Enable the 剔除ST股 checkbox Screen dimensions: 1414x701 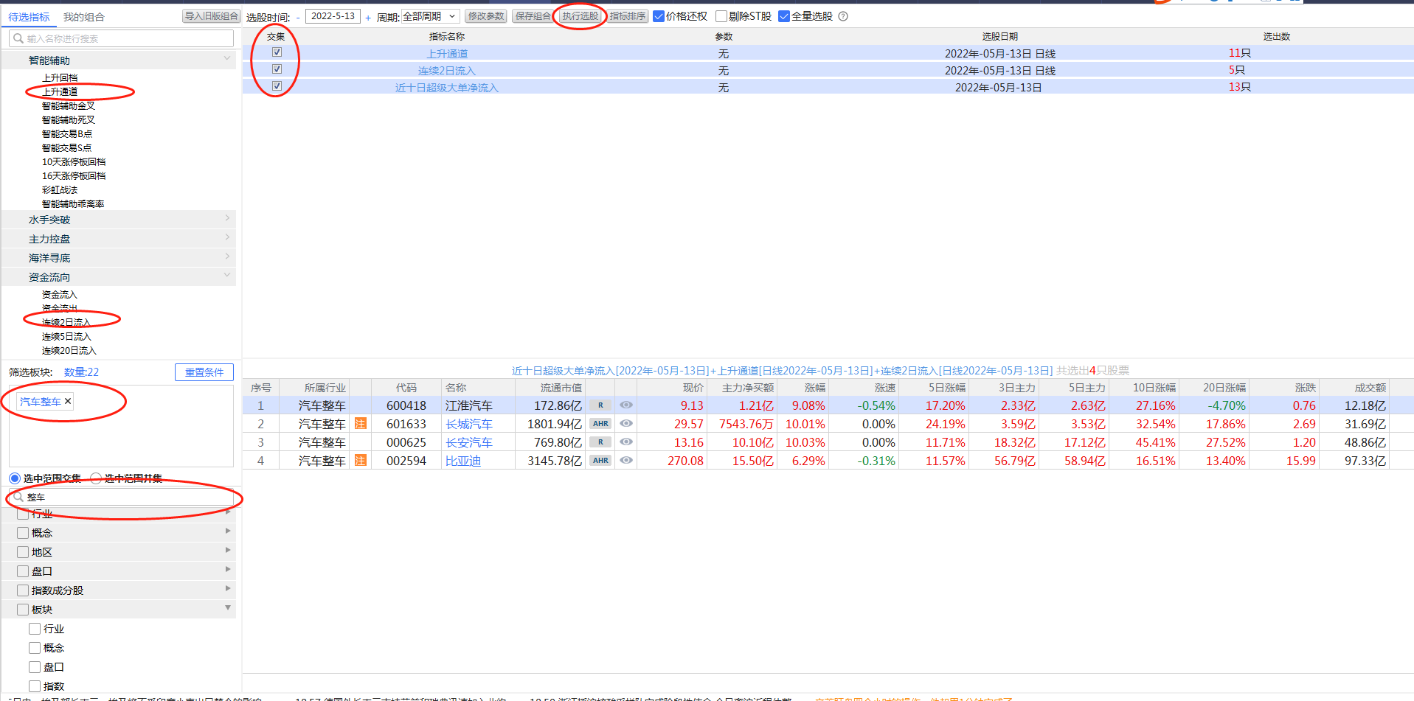721,16
